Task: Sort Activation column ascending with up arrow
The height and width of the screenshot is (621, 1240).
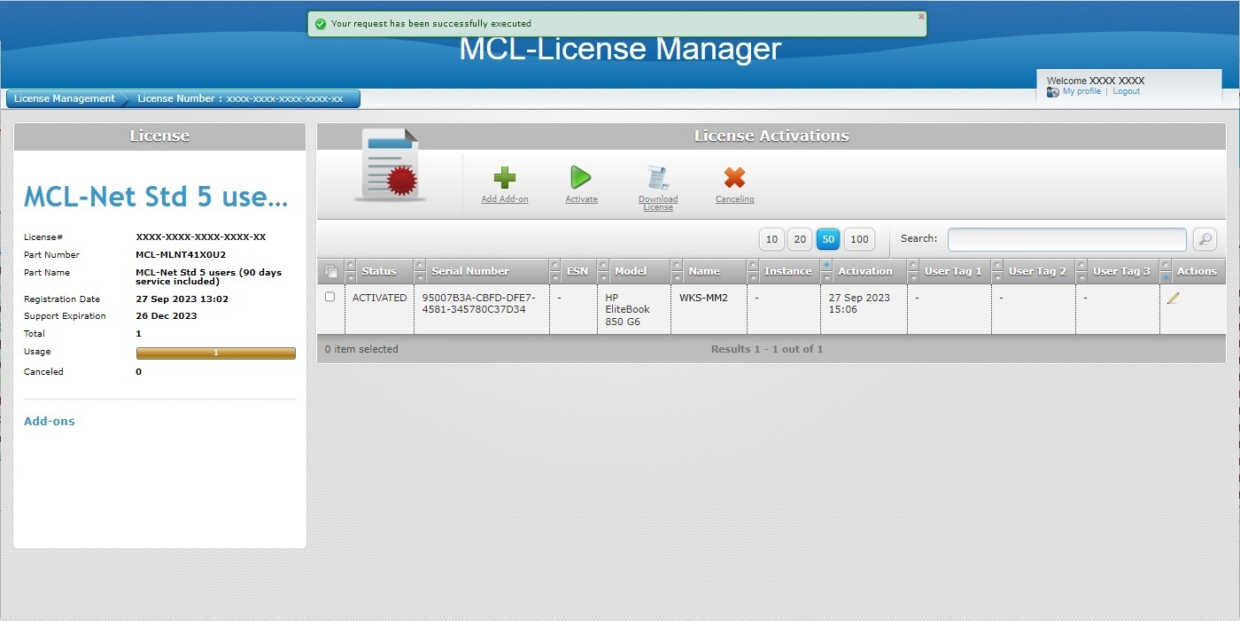Action: [x=826, y=266]
